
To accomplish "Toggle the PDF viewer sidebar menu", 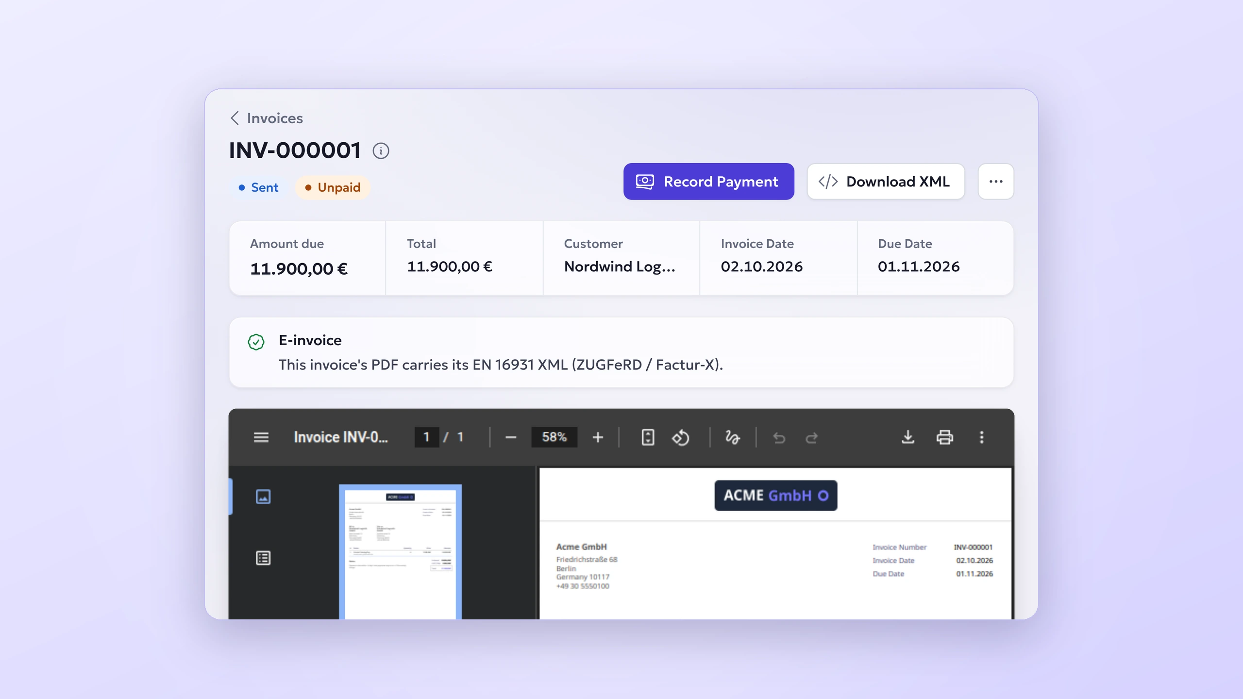I will tap(261, 437).
